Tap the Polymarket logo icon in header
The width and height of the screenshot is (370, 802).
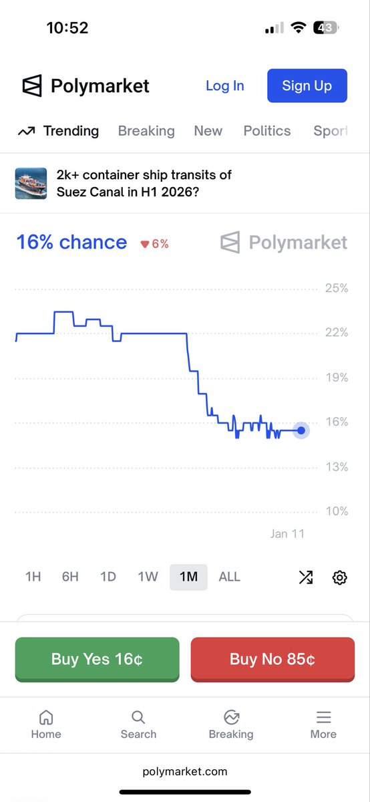tap(32, 86)
